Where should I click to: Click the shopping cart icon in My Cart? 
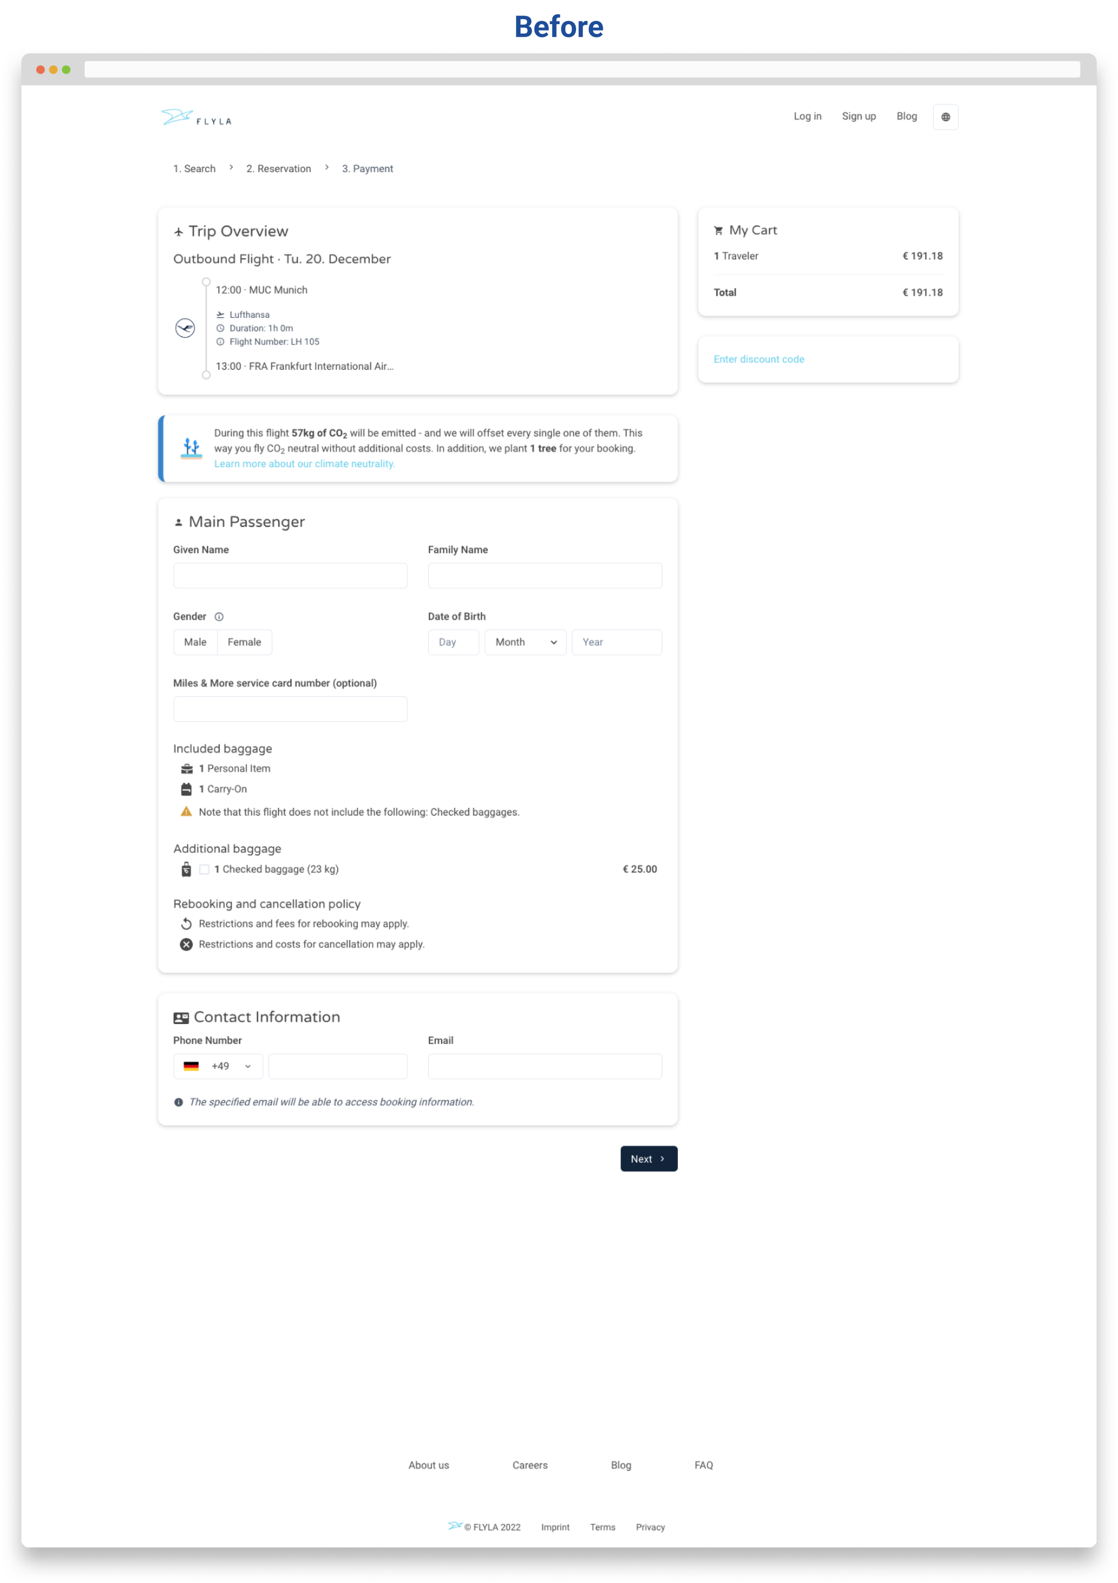718,231
